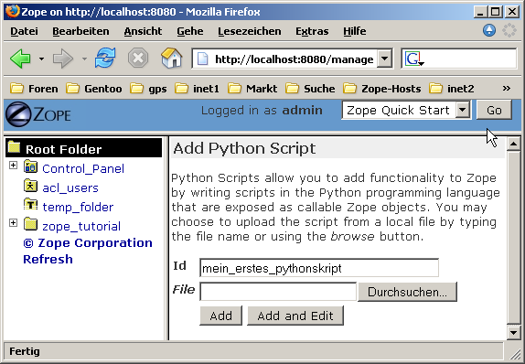Click the blue update notification icon
This screenshot has height=364, width=525.
pyautogui.click(x=489, y=30)
